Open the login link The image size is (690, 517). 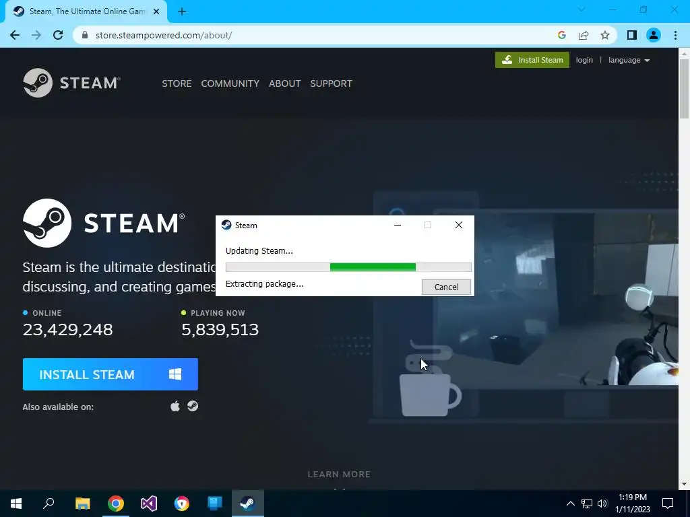click(584, 60)
